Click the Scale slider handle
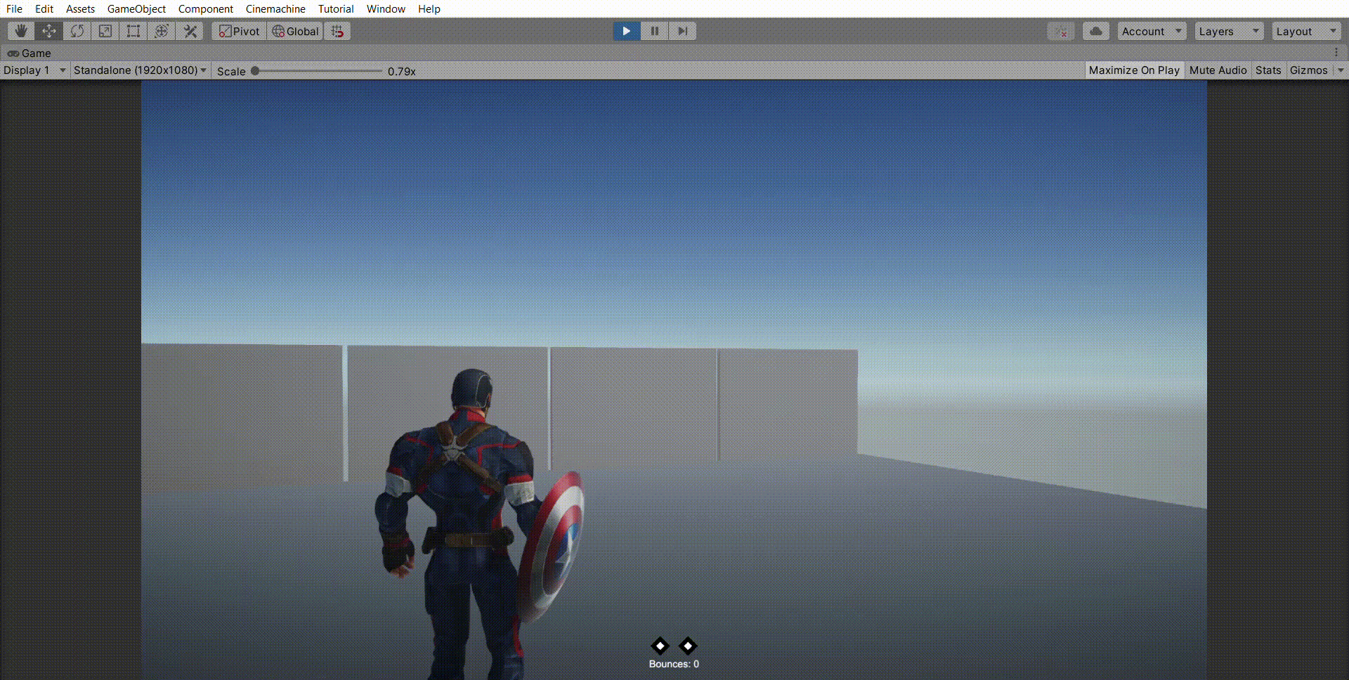Viewport: 1349px width, 680px height. click(255, 71)
